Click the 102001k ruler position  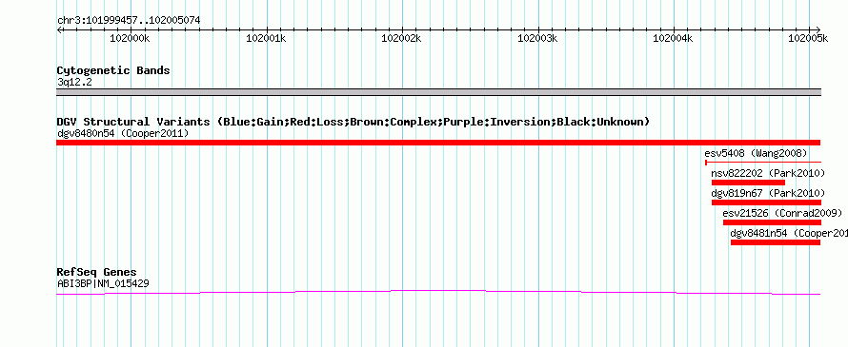[x=266, y=38]
